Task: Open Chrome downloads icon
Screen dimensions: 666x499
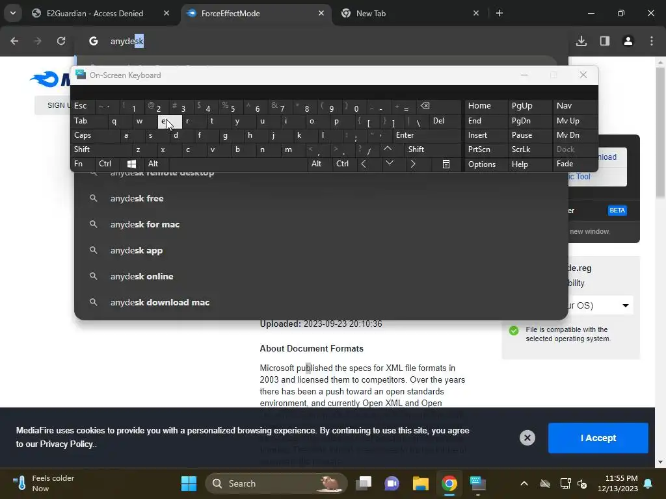Action: pos(581,41)
